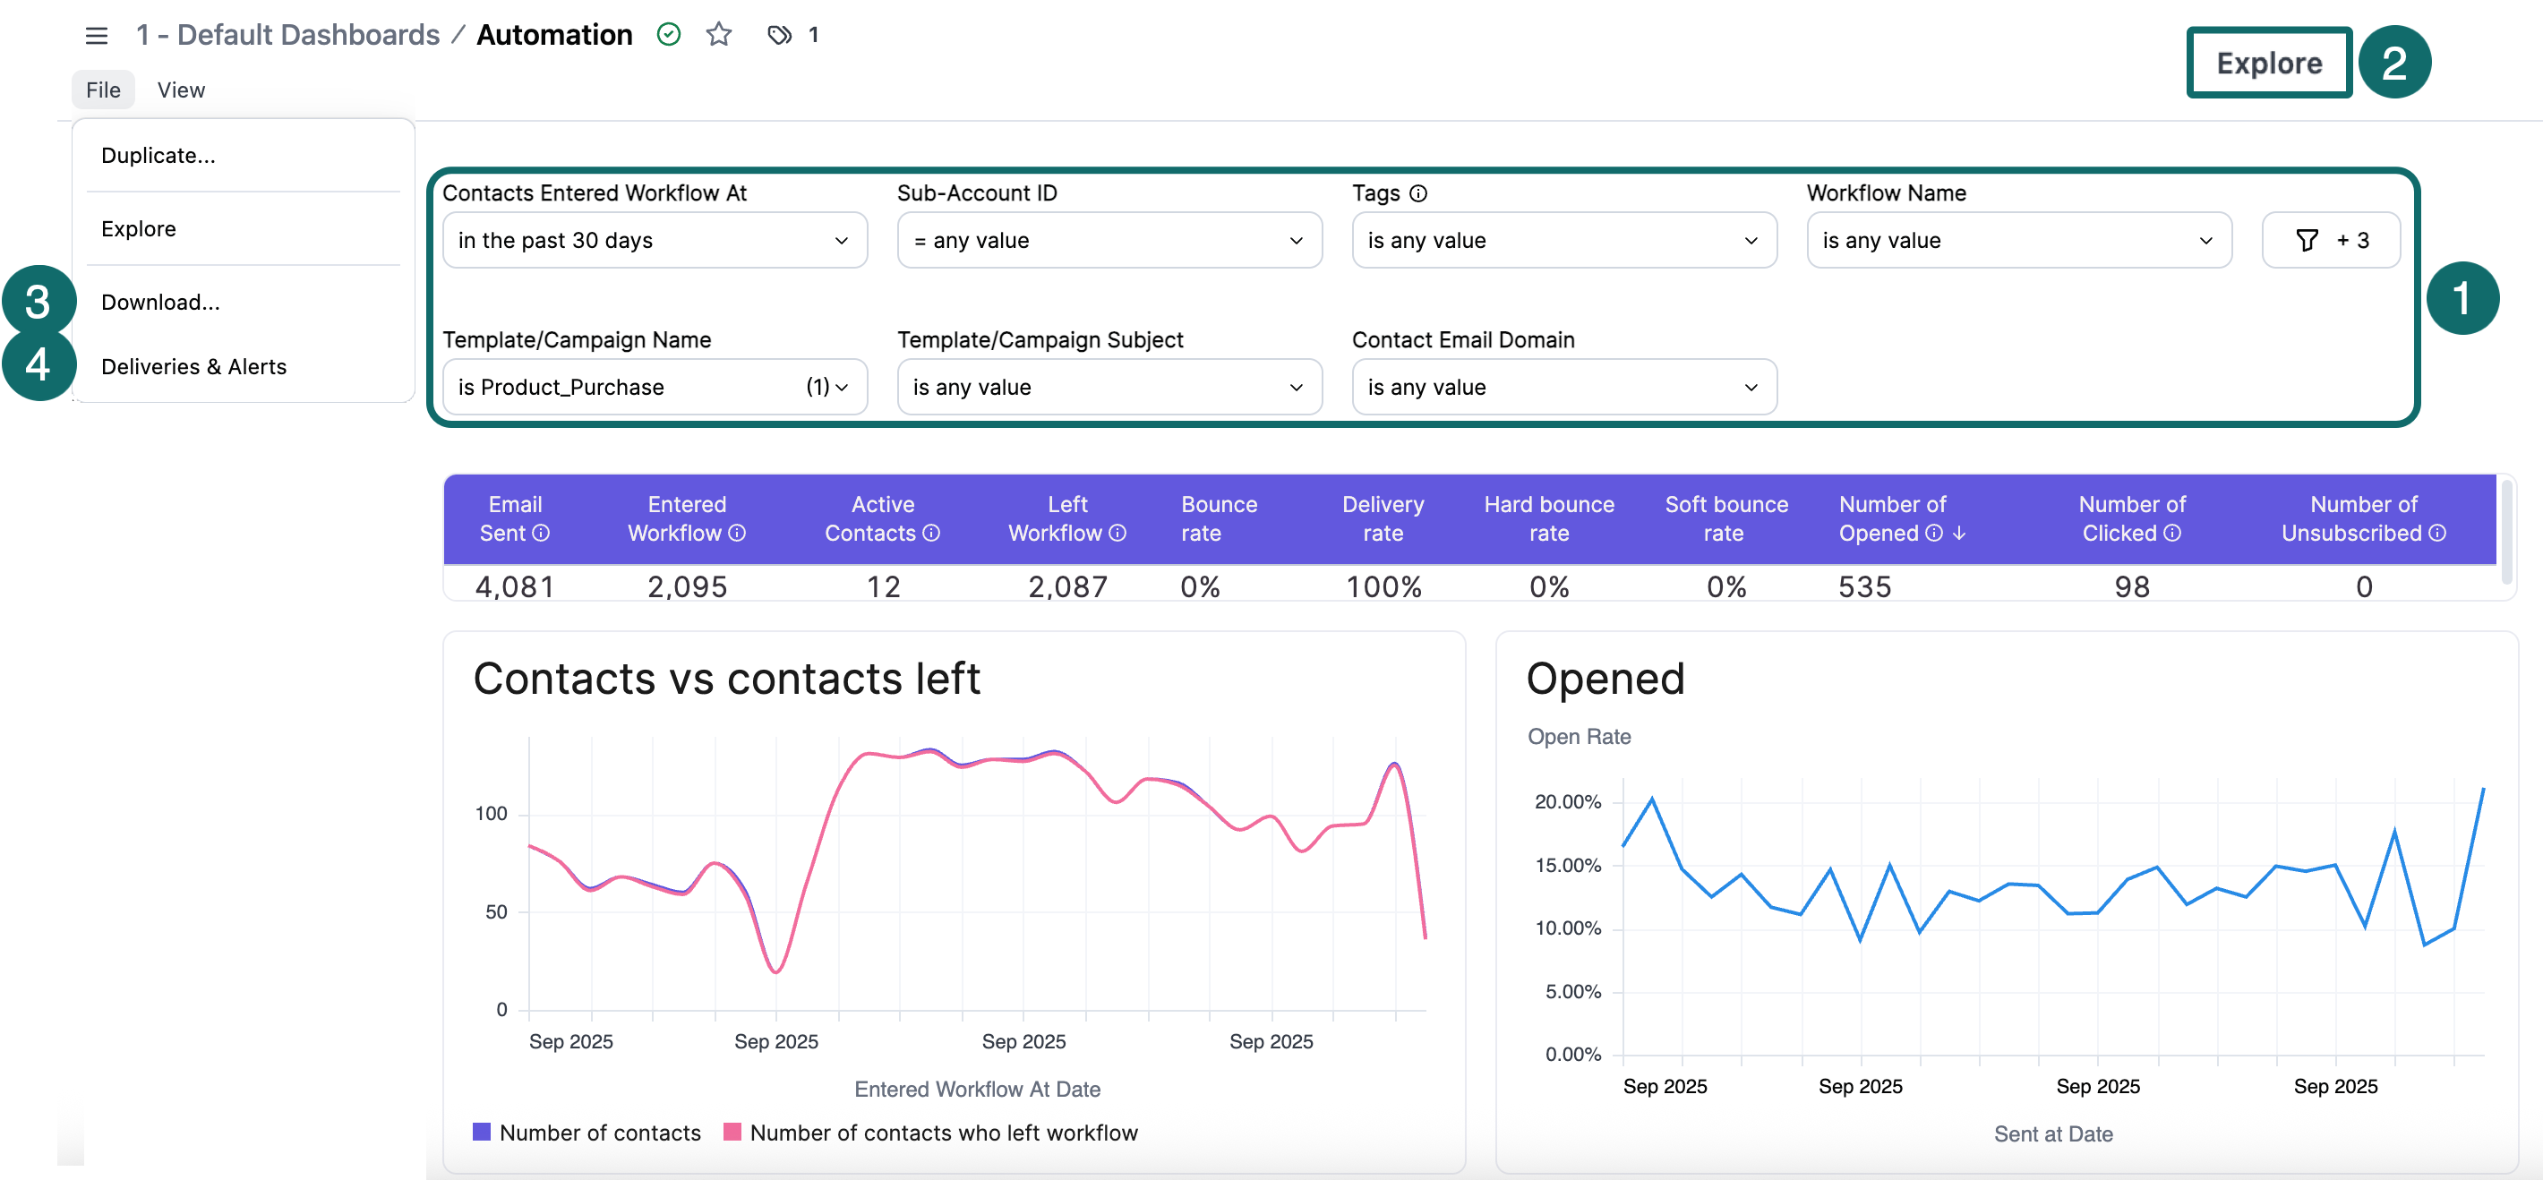Image resolution: width=2543 pixels, height=1180 pixels.
Task: Click the green checkmark next to Automation
Action: pos(668,35)
